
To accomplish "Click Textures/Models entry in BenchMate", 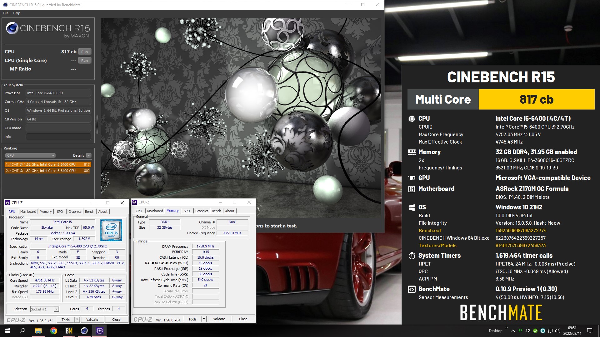I will 437,246.
